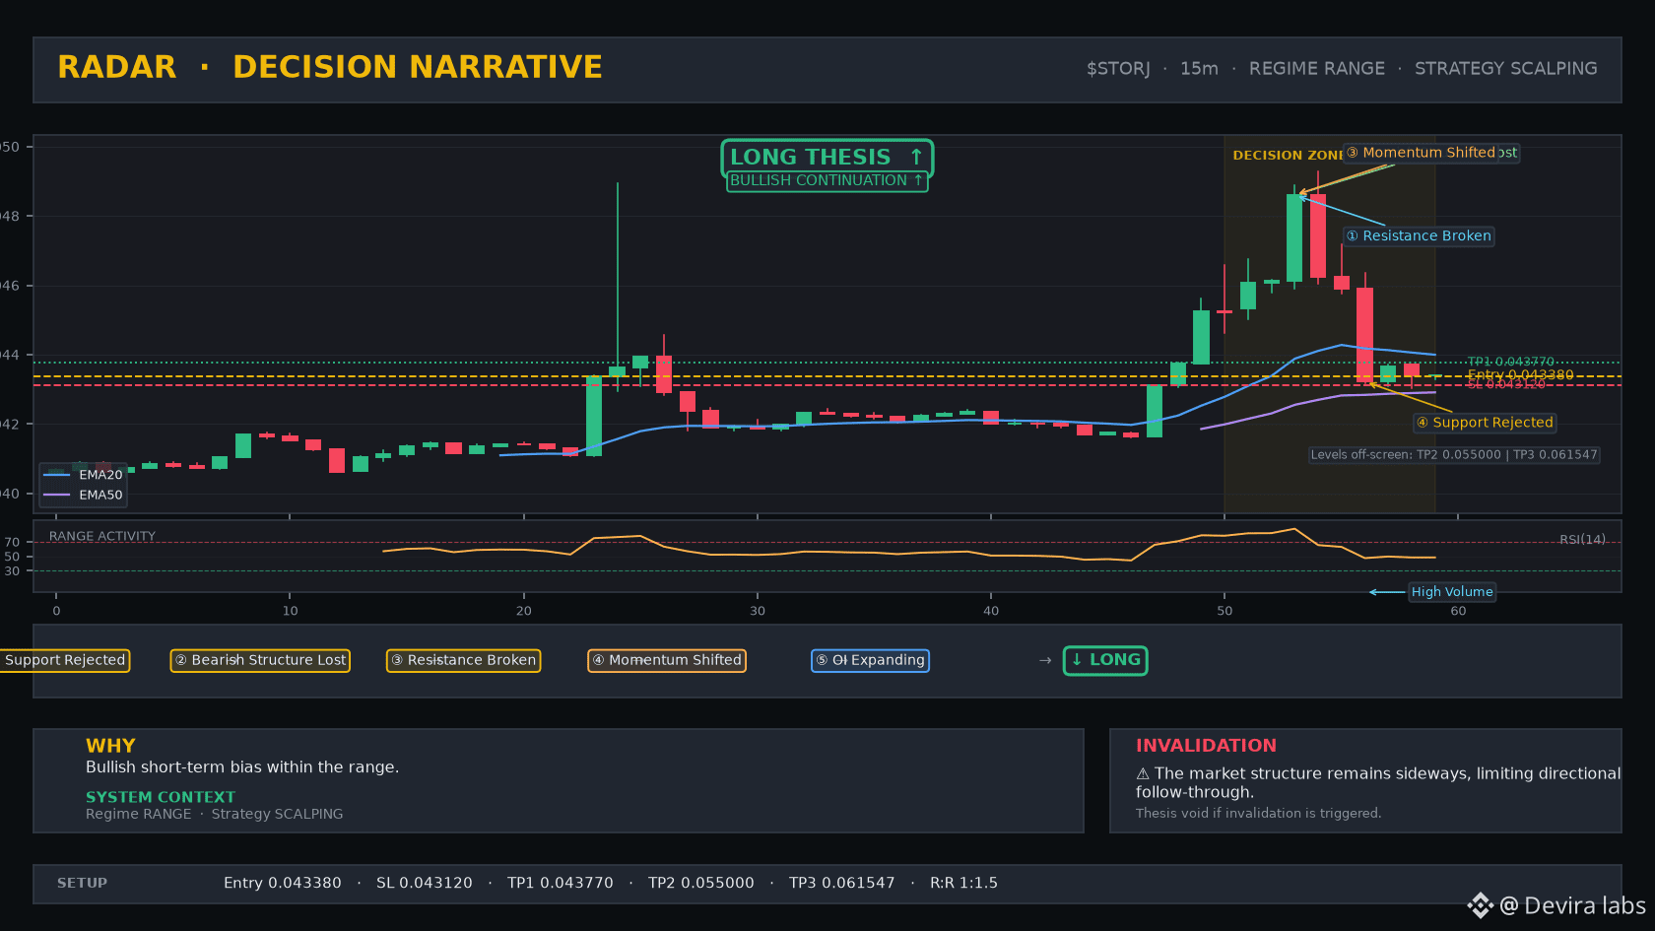The image size is (1655, 931).
Task: Click 'Regime RANGE · Strategy SCALPING' line
Action: coord(215,814)
